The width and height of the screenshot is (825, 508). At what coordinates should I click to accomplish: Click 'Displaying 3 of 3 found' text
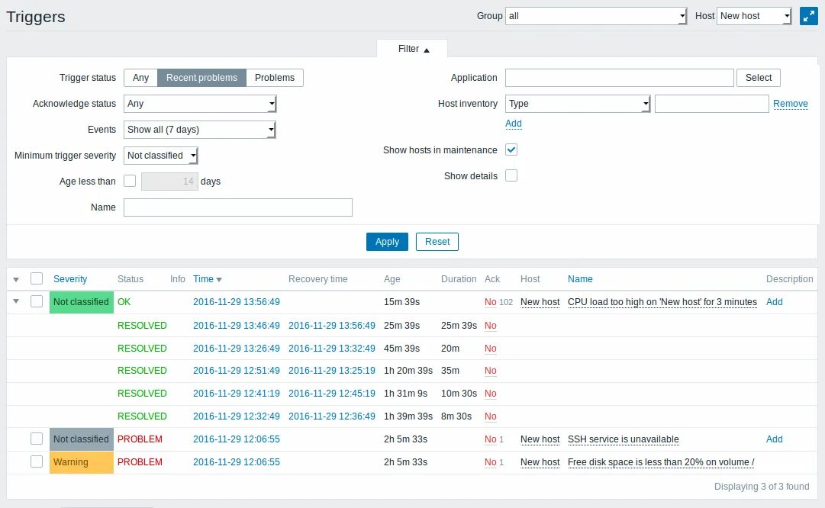point(762,487)
